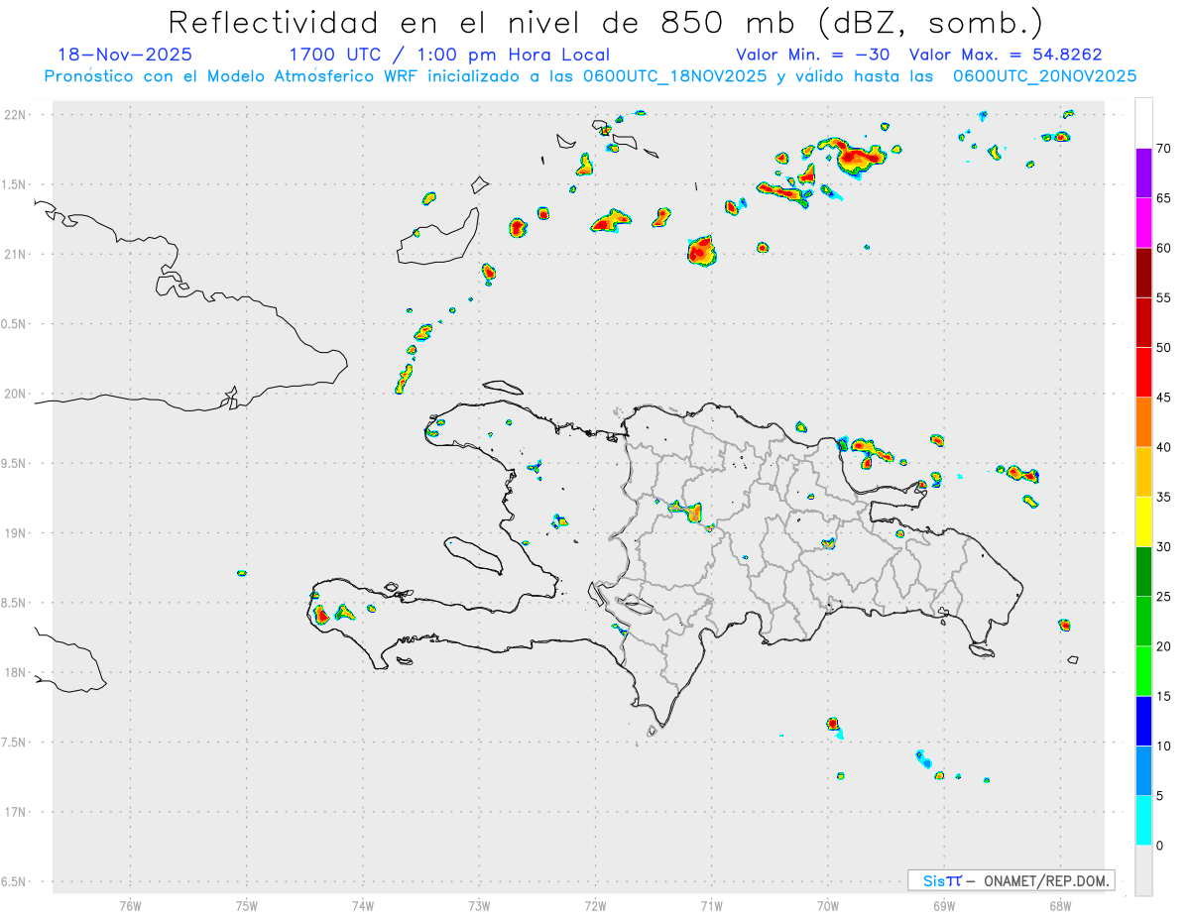Click the colorbar value '50'
This screenshot has height=919, width=1190.
coord(1164,348)
